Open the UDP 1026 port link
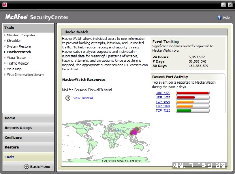 click(163, 93)
